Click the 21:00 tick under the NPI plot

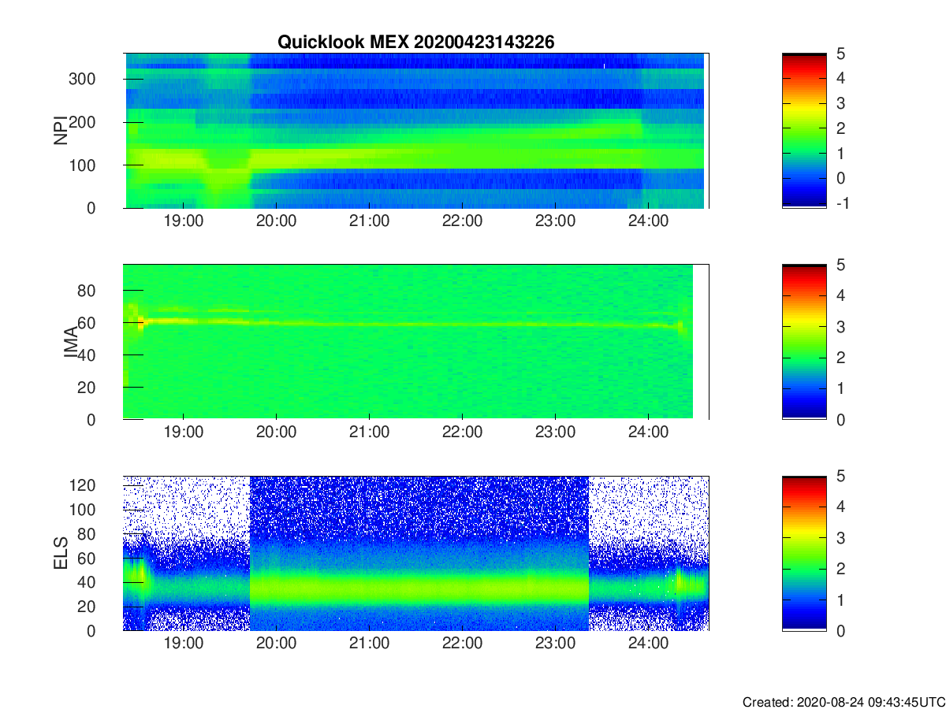(x=369, y=221)
